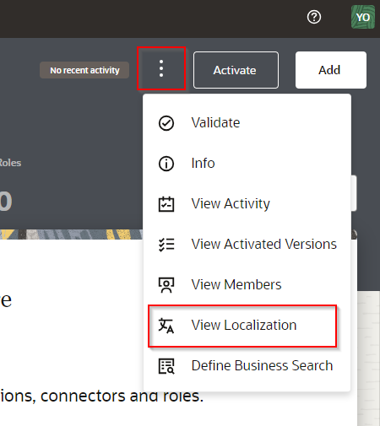Click the Info circle icon
The width and height of the screenshot is (380, 426).
tap(166, 164)
